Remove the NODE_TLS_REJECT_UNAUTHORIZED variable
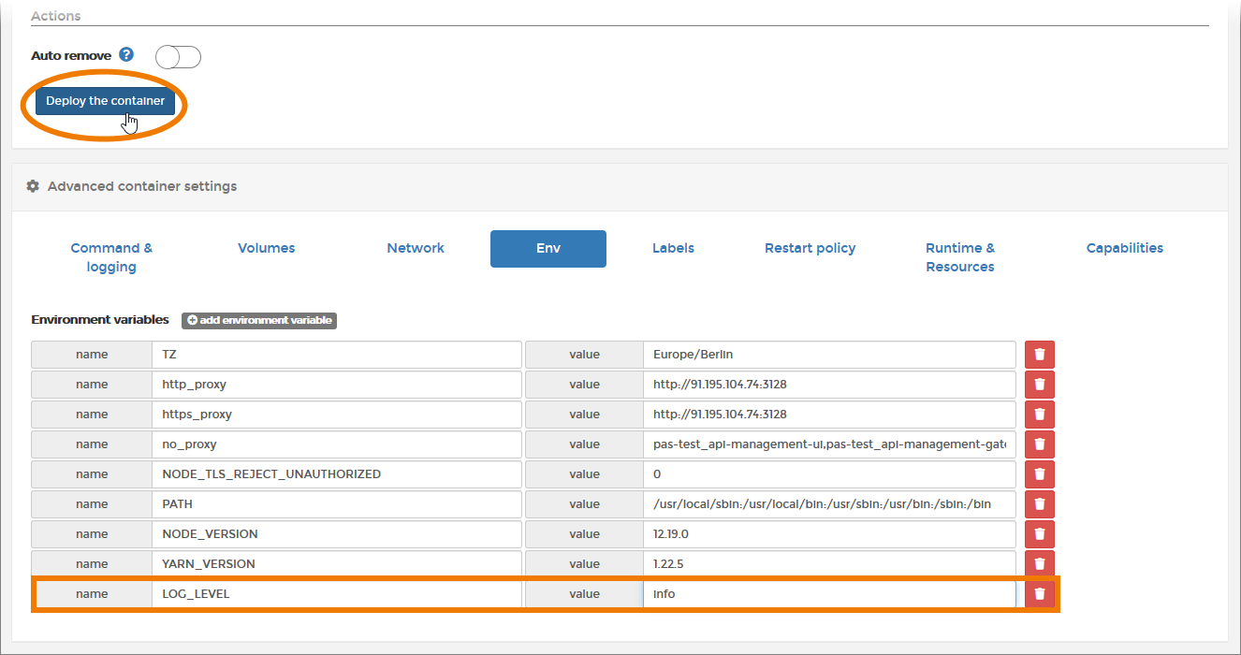This screenshot has height=655, width=1241. (1039, 474)
